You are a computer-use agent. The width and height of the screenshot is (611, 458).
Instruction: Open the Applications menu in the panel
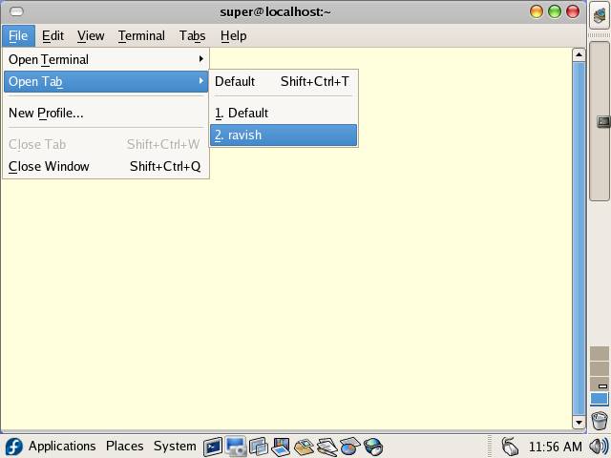(x=62, y=447)
